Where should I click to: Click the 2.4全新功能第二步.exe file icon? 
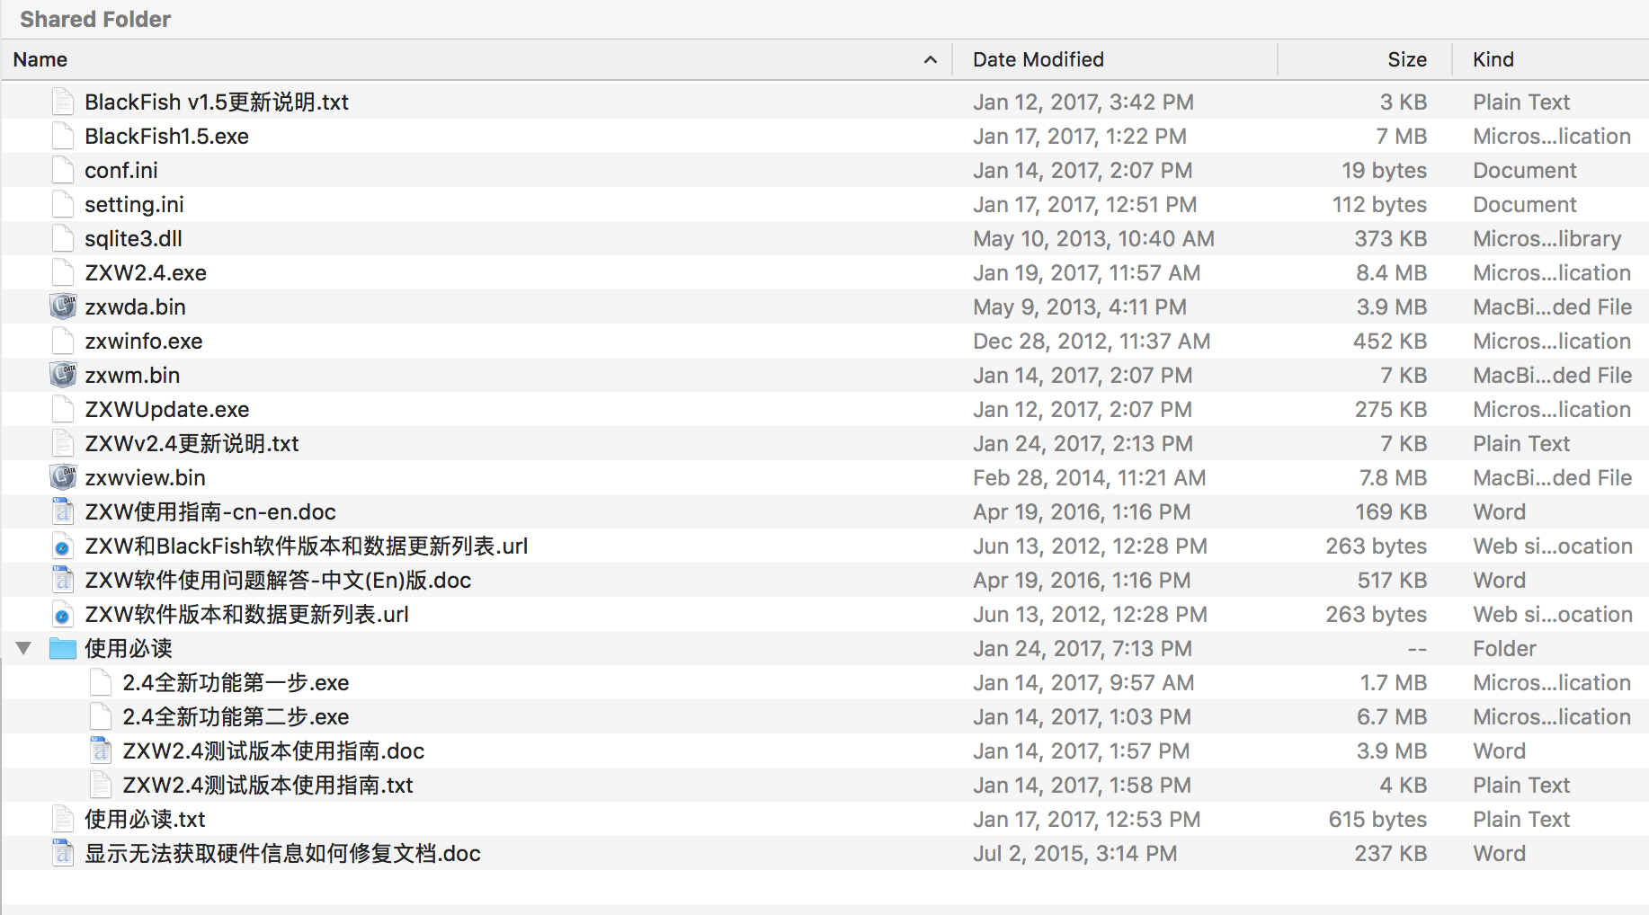(x=101, y=716)
